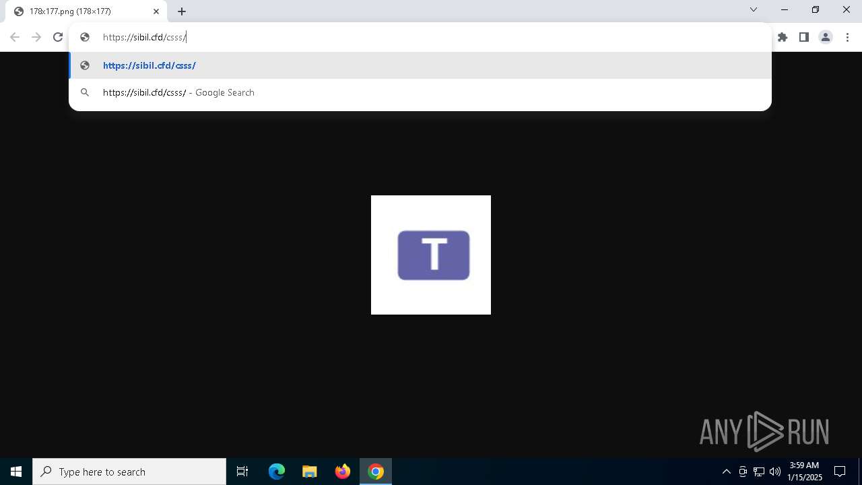Switch to Chrome on the taskbar

click(x=376, y=472)
